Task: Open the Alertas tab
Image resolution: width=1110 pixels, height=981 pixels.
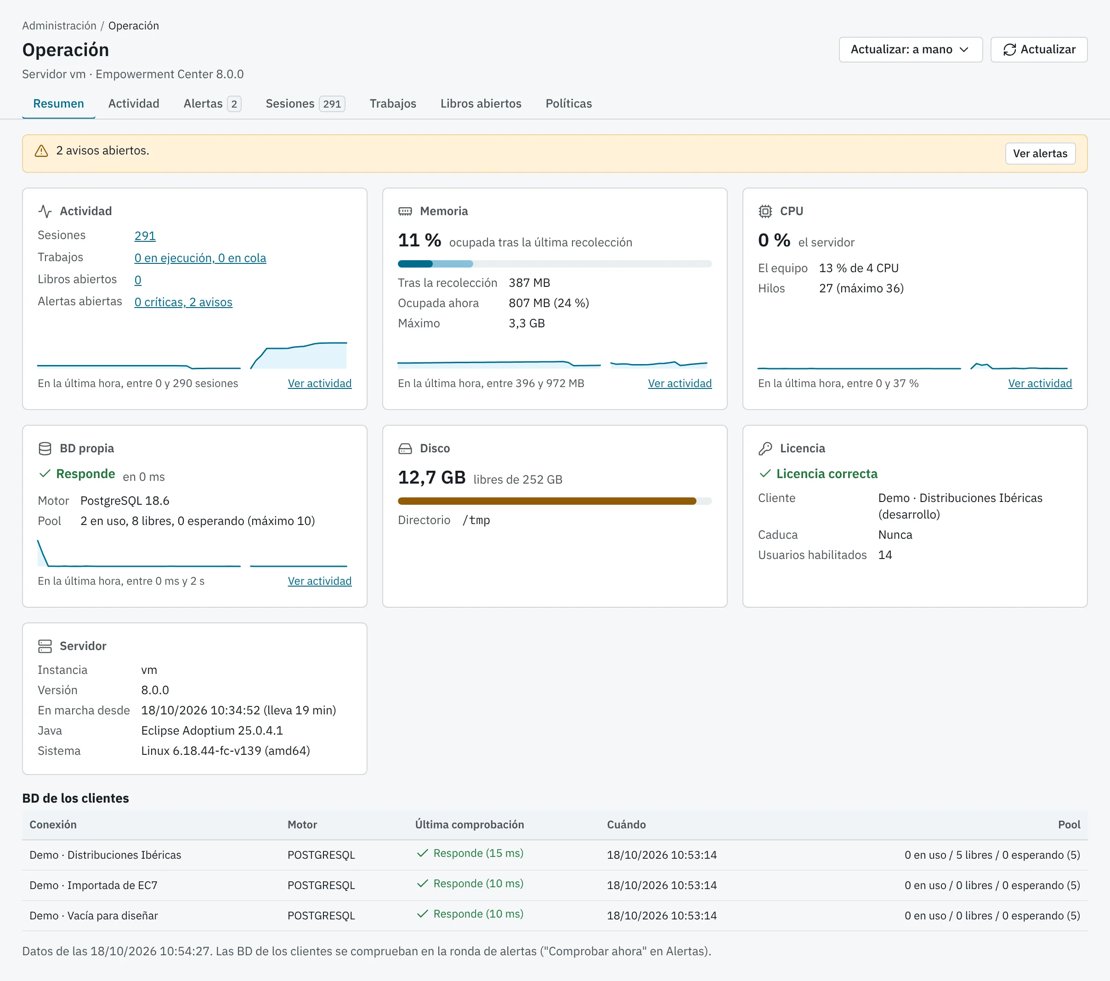Action: (212, 103)
